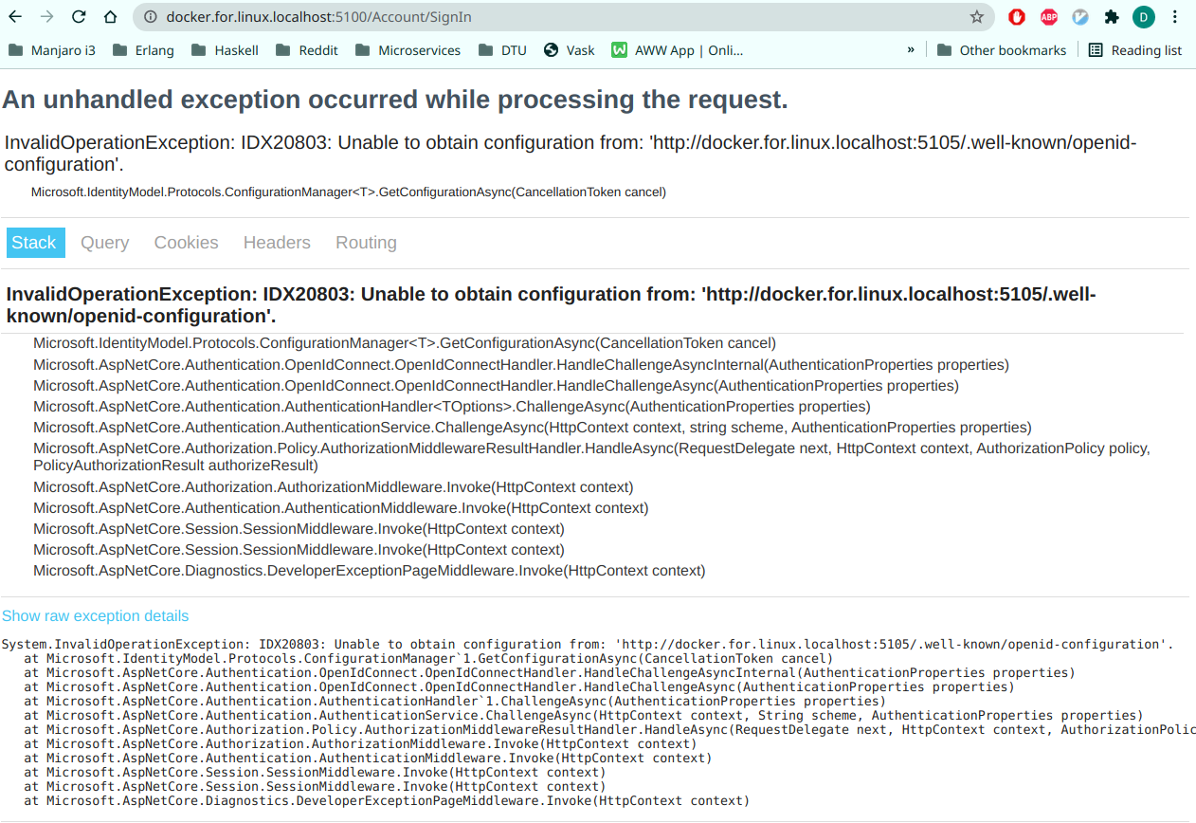Viewport: 1196px width, 823px height.
Task: Open the Reddit bookmark folder
Action: click(306, 50)
